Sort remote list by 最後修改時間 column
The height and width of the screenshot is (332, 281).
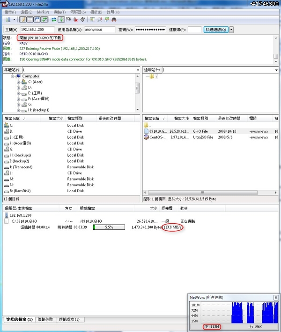click(x=231, y=118)
